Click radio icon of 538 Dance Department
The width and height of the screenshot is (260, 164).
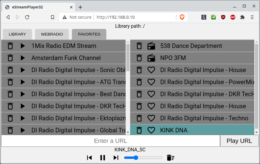click(151, 46)
